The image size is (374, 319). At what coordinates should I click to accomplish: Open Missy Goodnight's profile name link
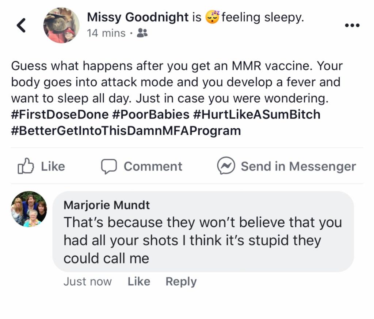138,17
